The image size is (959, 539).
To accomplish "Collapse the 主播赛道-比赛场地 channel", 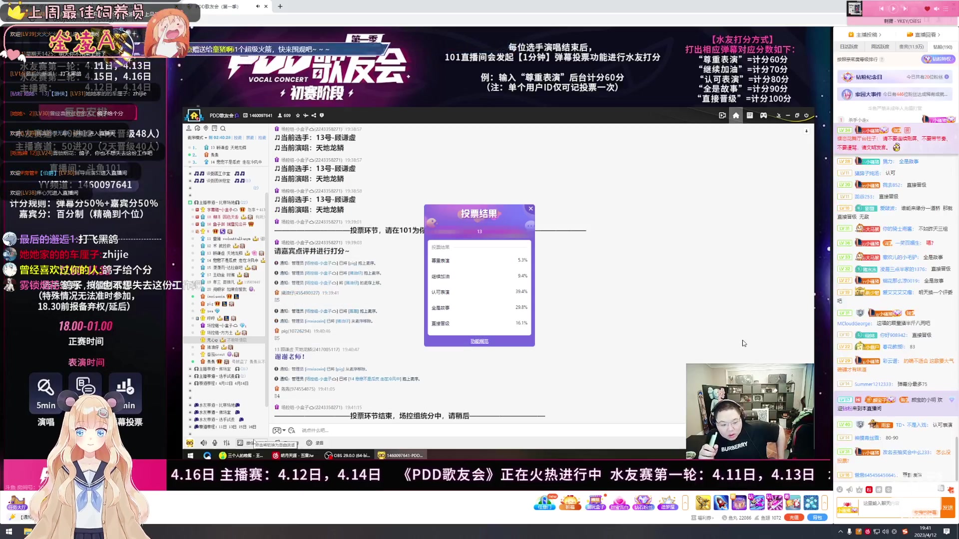I will click(190, 203).
